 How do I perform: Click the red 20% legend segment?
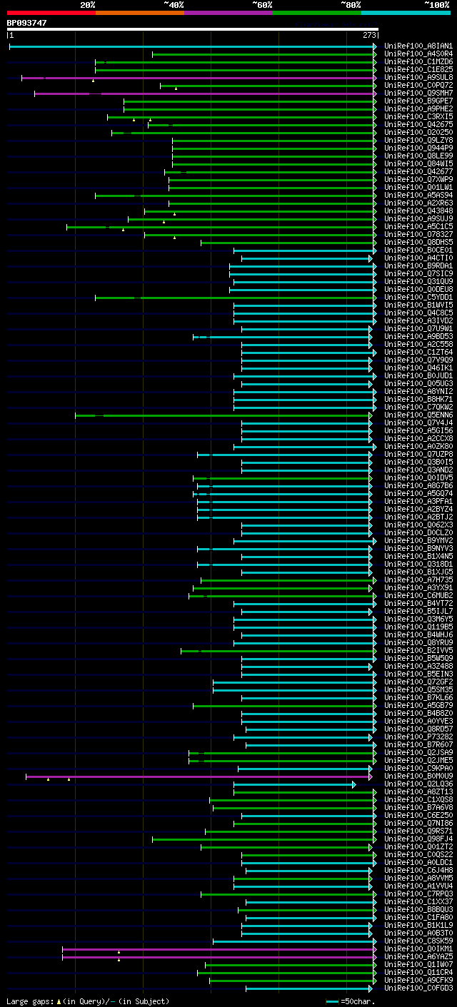coord(51,13)
